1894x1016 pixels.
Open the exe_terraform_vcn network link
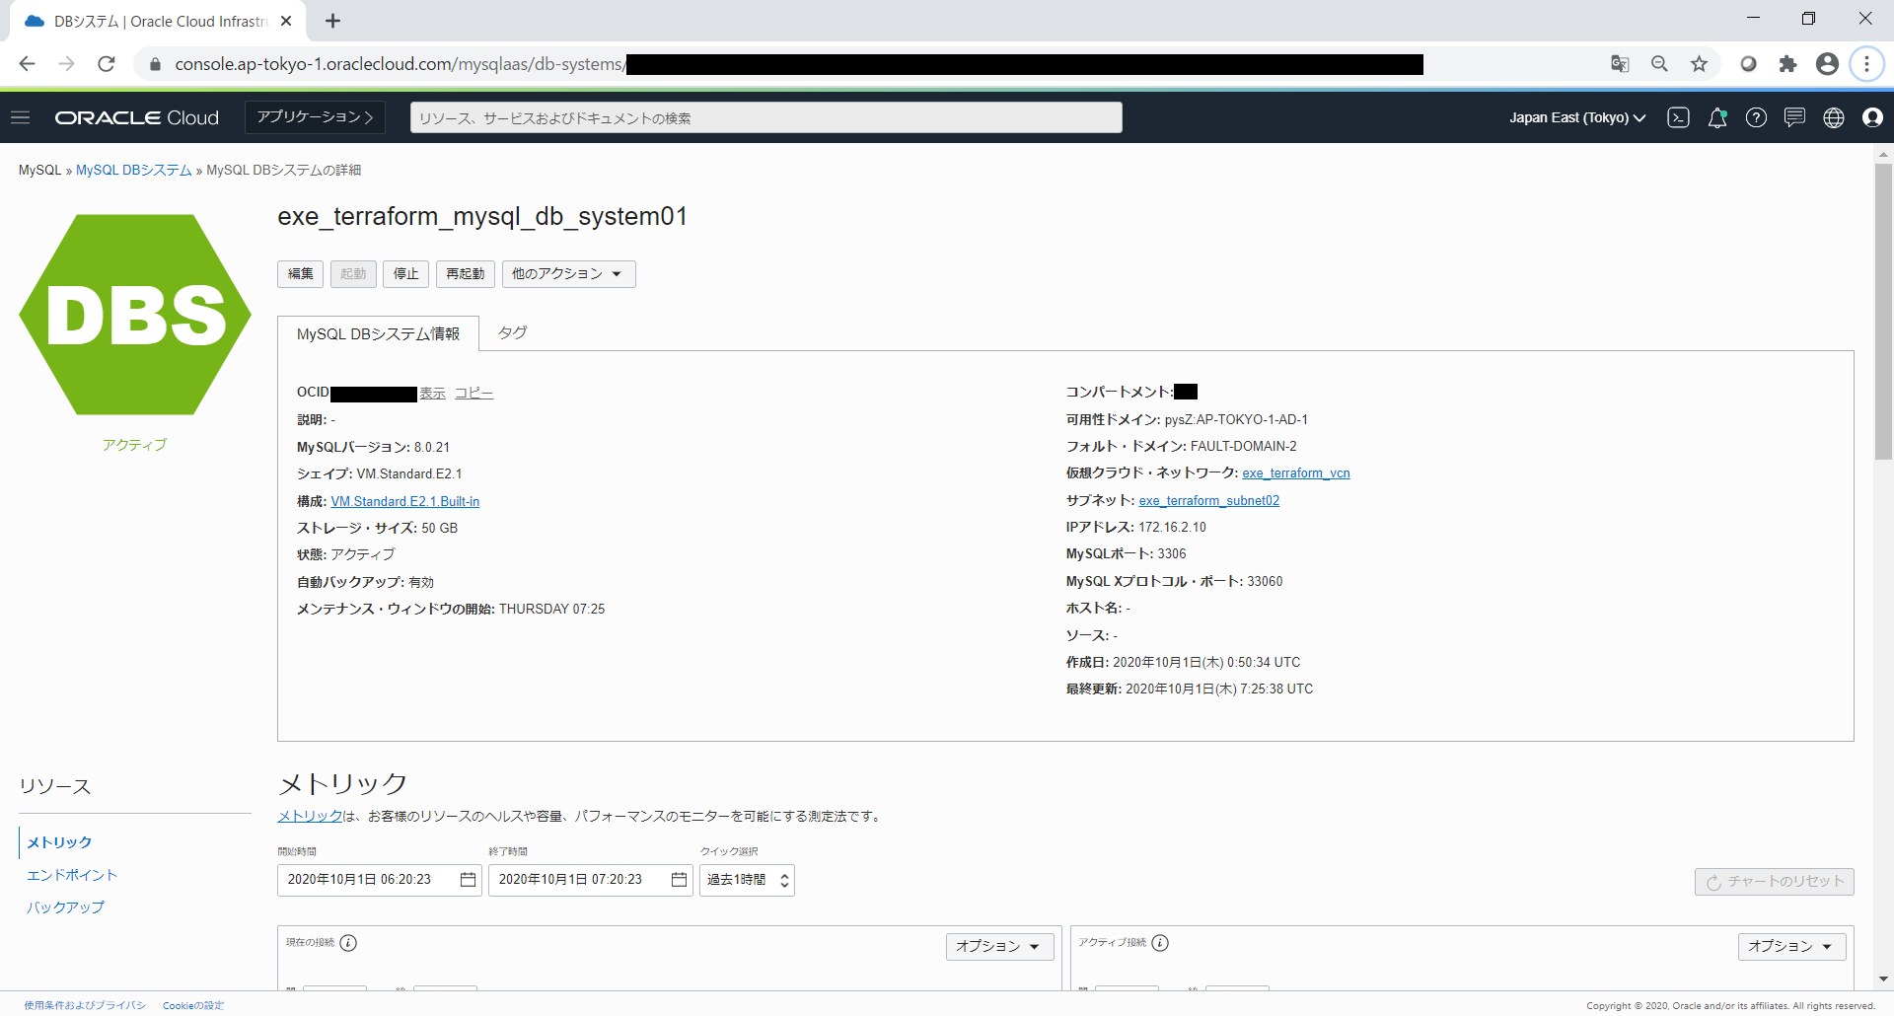(1295, 473)
